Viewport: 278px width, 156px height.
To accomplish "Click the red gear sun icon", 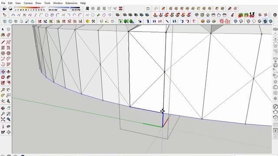I will click(222, 21).
